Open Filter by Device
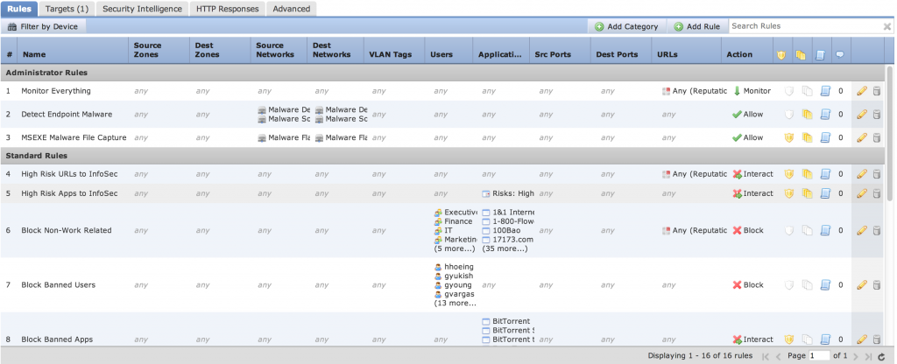 tap(42, 27)
